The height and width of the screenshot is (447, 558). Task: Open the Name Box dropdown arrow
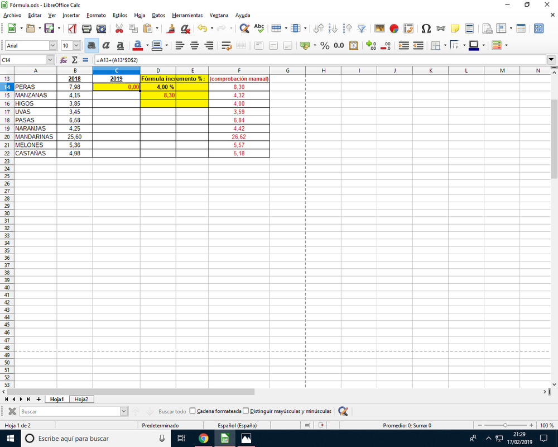click(50, 60)
